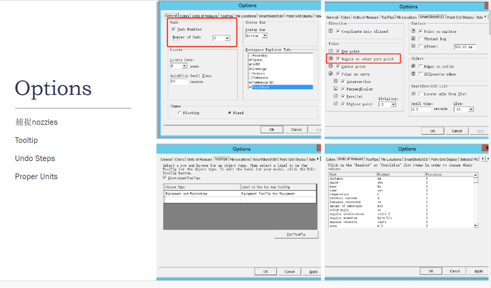Open Selected PG tab in Units Options dialog
The image size is (491, 288).
469,159
